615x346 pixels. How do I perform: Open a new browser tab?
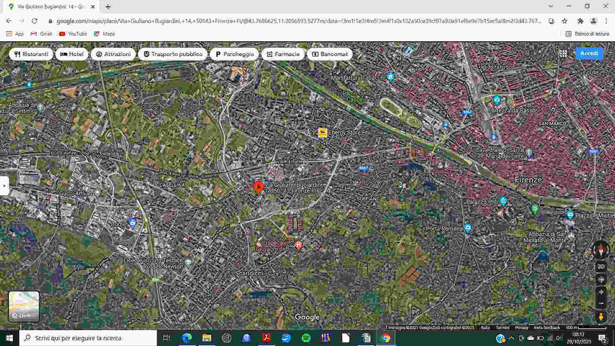108,7
